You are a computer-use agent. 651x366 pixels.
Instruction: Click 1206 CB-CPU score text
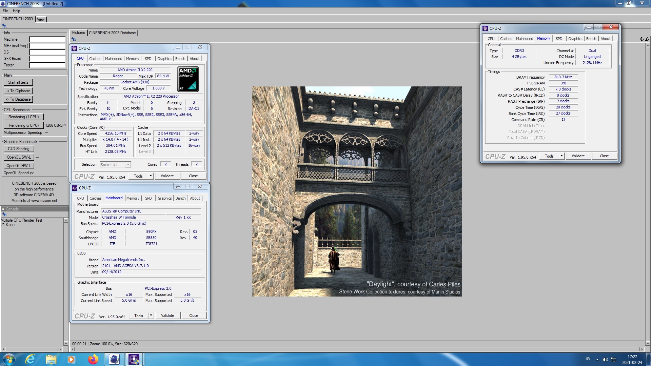pos(55,125)
